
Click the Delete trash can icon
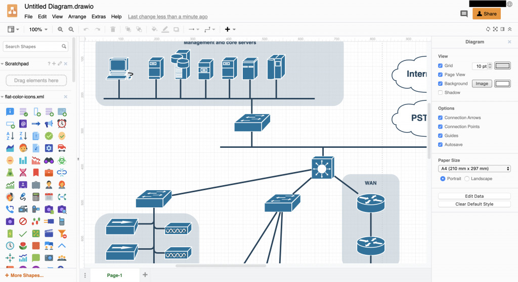113,29
